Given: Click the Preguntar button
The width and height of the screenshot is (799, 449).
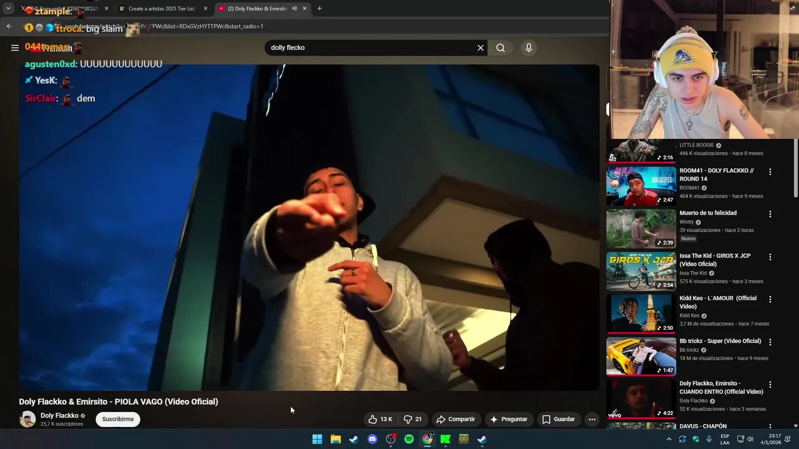Looking at the screenshot, I should pos(509,419).
